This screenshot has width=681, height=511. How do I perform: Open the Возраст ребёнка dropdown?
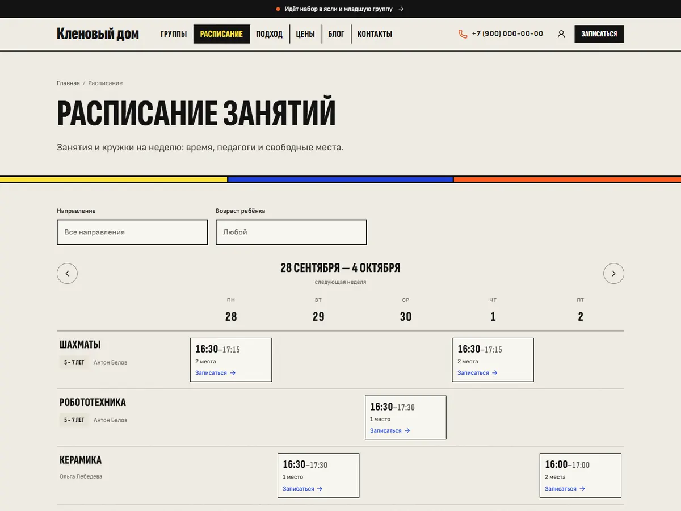pos(291,232)
